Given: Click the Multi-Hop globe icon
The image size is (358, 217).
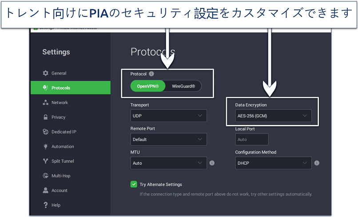Looking at the screenshot, I should pyautogui.click(x=45, y=176).
